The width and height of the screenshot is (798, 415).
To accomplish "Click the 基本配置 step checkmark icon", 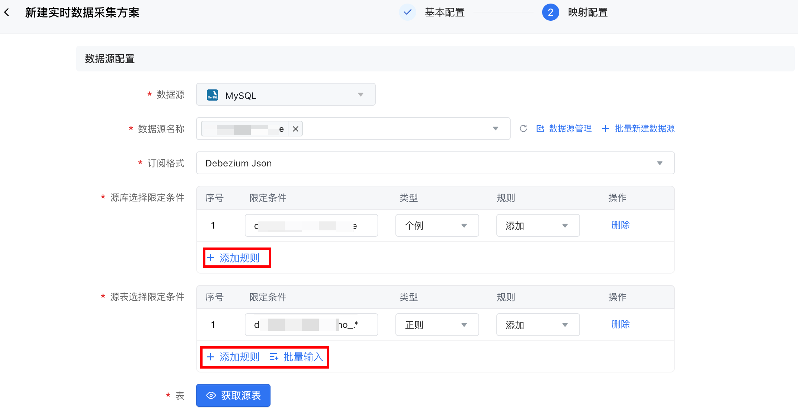I will (x=407, y=12).
